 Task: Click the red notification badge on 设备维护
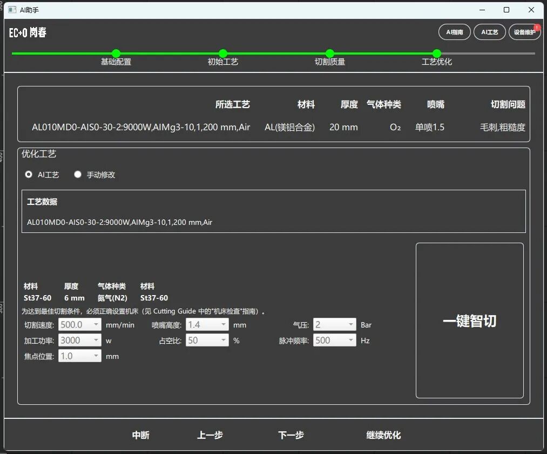coord(537,26)
